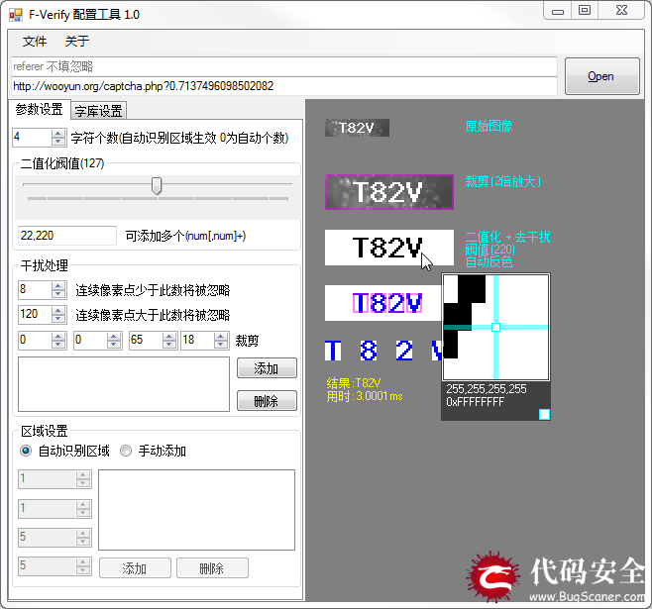The width and height of the screenshot is (652, 609).
Task: Decrease the crop width value 65
Action: click(x=169, y=345)
